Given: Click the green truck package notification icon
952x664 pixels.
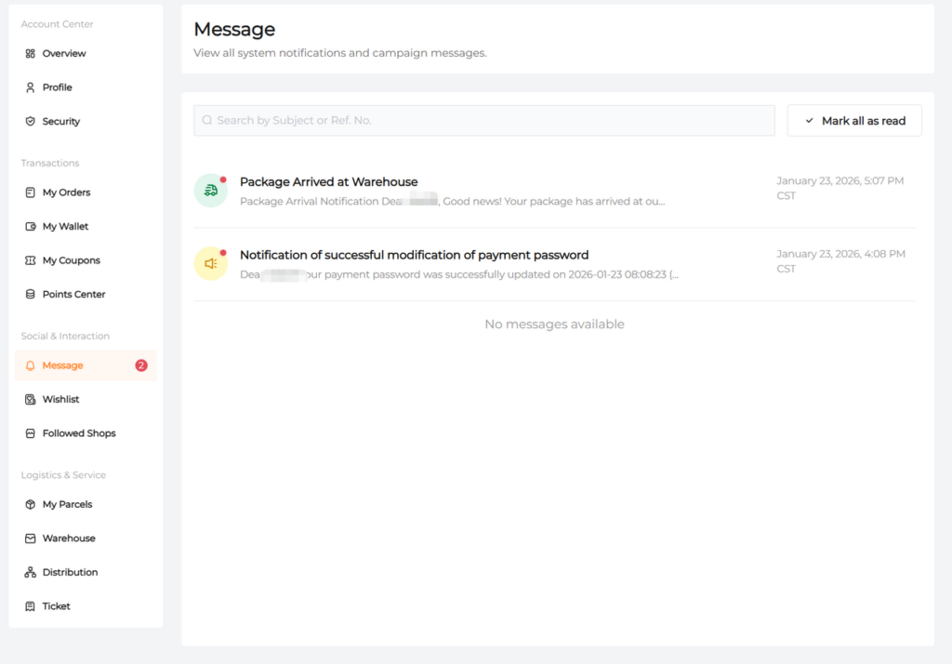Looking at the screenshot, I should pyautogui.click(x=210, y=191).
